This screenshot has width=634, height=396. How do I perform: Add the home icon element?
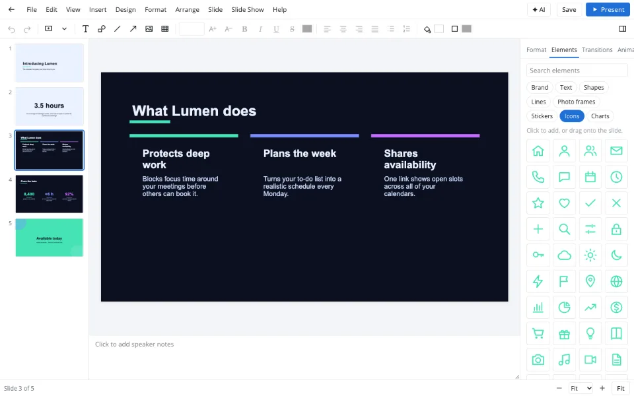click(538, 150)
